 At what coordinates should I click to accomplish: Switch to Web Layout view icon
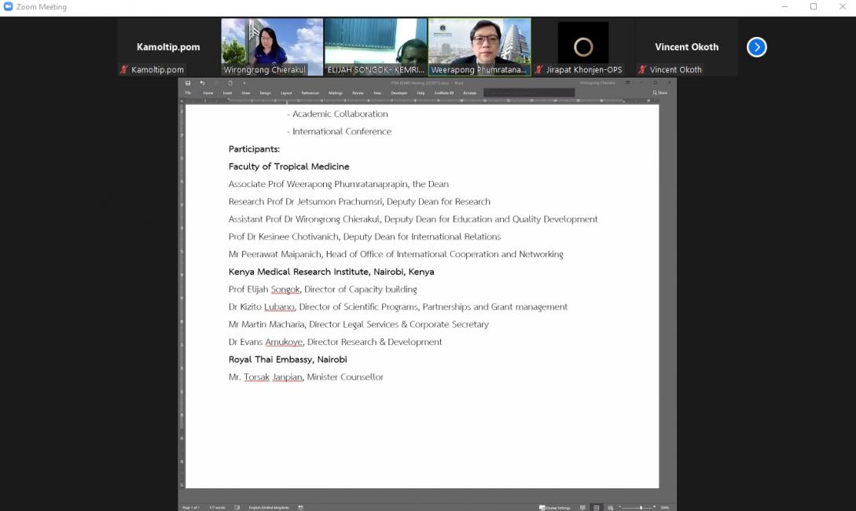(610, 508)
